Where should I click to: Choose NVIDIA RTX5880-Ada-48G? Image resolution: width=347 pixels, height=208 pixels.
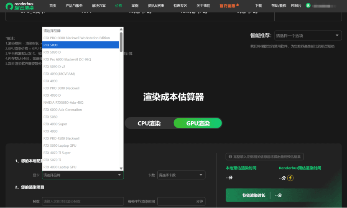(81, 103)
